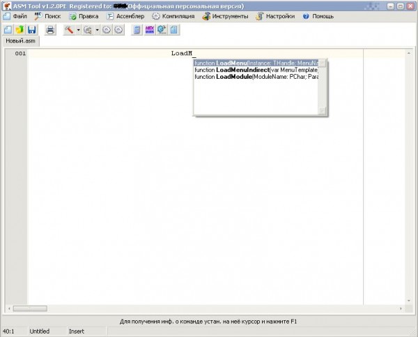Click the Print toolbar icon
This screenshot has height=337, width=418.
pyautogui.click(x=50, y=30)
